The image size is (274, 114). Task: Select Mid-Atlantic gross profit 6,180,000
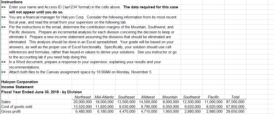(x=105, y=111)
